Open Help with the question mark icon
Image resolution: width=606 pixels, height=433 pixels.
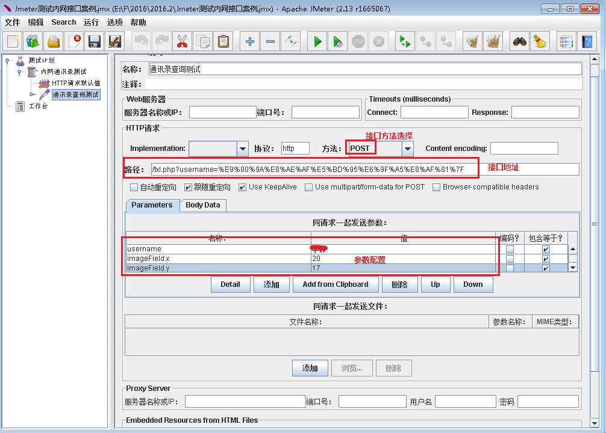coord(587,41)
